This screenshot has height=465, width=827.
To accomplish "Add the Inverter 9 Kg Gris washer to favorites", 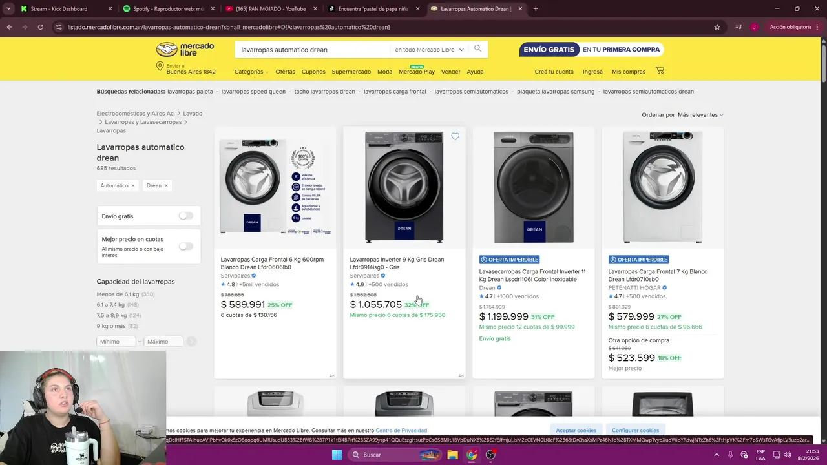I will pos(455,136).
